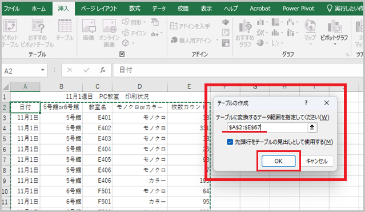Click キャンセル in the dialog
Viewport: 365px width, 212px height.
point(316,161)
